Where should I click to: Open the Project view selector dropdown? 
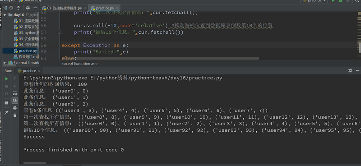pos(5,8)
